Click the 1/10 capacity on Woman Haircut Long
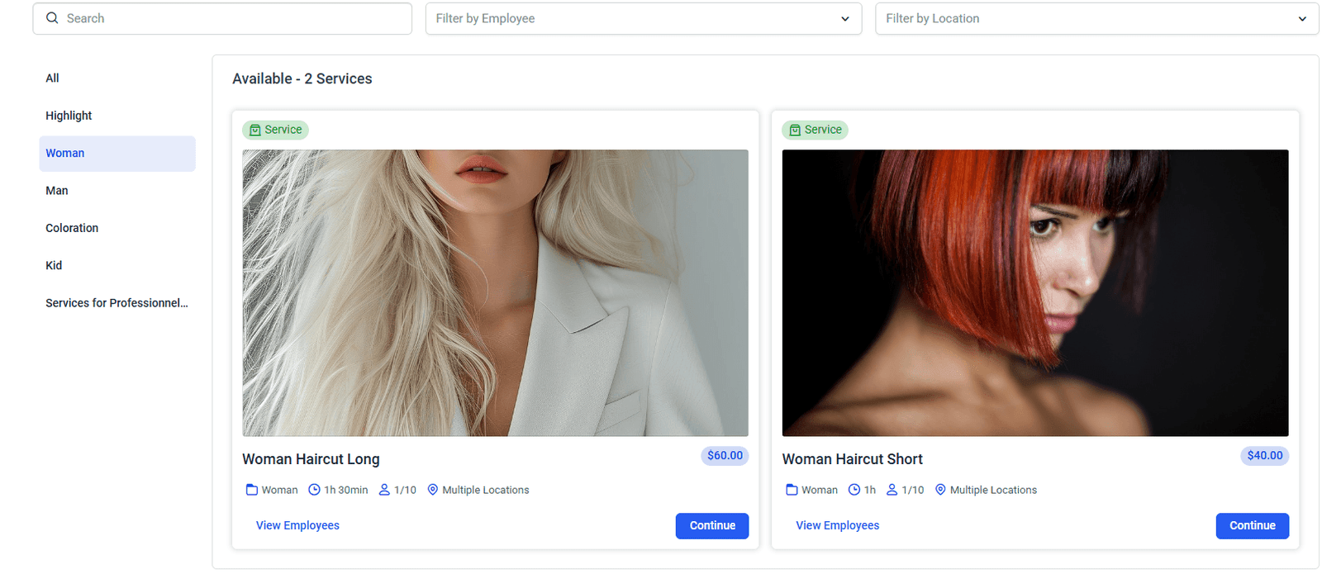 click(x=405, y=490)
